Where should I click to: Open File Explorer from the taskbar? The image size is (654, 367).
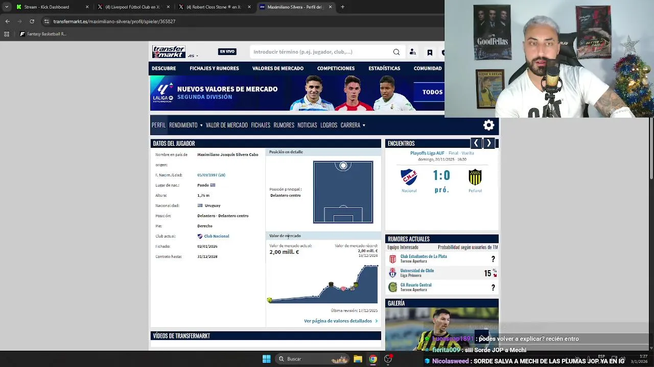point(358,359)
